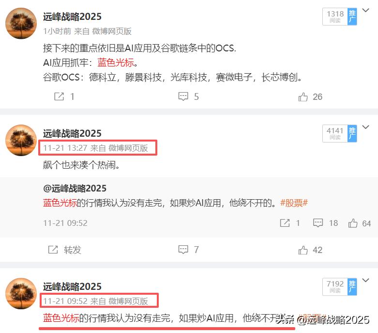The width and height of the screenshot is (378, 333).
Task: Open comments on the quoted post showing 18
Action: point(318,223)
